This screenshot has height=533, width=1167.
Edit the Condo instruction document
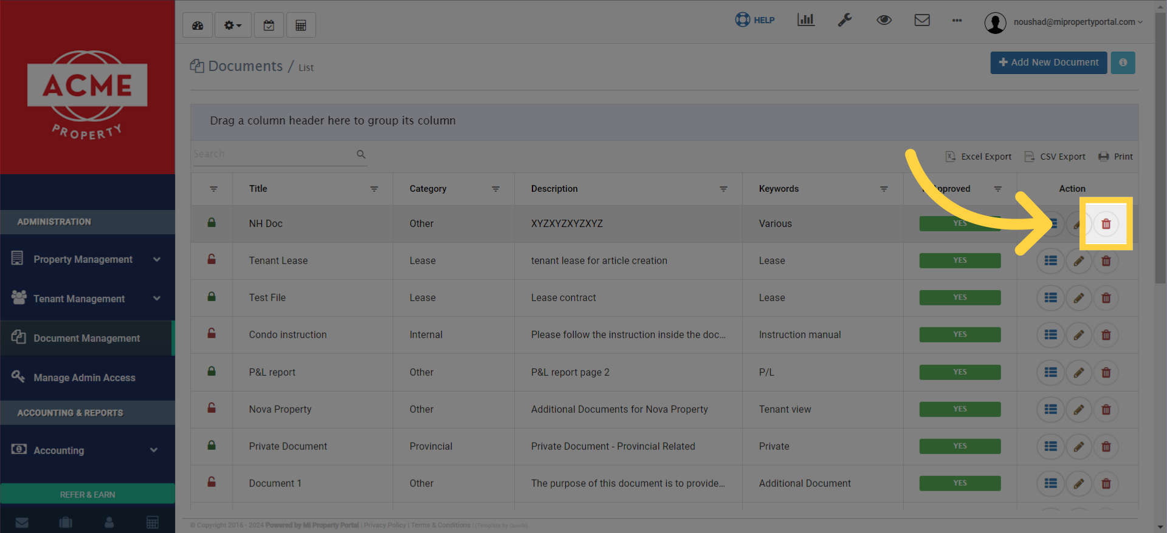[1078, 335]
